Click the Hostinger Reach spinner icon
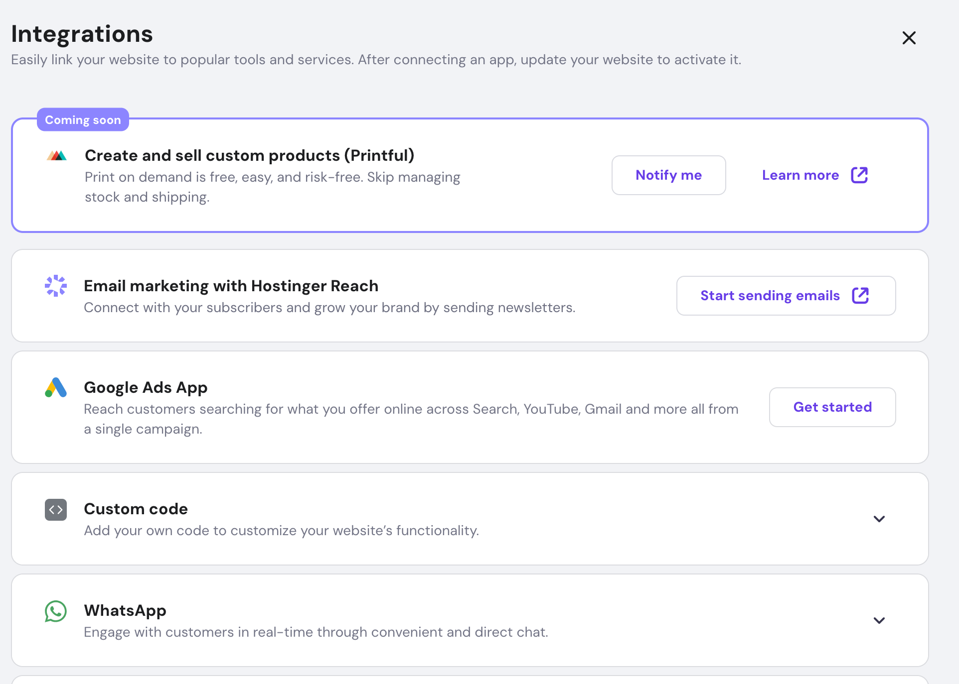 pyautogui.click(x=55, y=285)
